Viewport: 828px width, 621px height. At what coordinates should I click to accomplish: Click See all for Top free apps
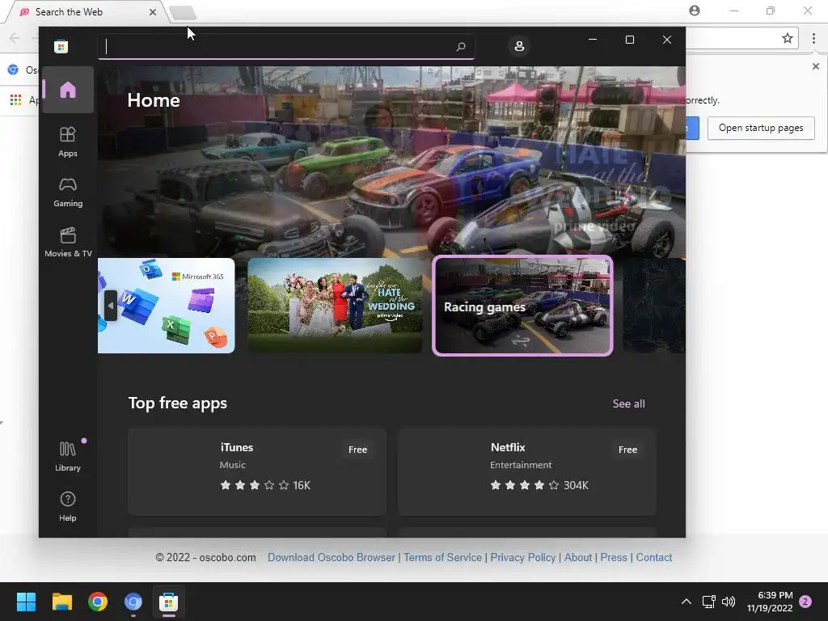(628, 404)
